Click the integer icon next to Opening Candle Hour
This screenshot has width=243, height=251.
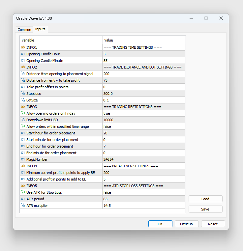click(x=23, y=54)
